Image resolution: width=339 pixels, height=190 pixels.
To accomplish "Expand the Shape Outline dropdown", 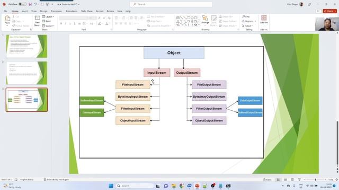I will (x=228, y=21).
